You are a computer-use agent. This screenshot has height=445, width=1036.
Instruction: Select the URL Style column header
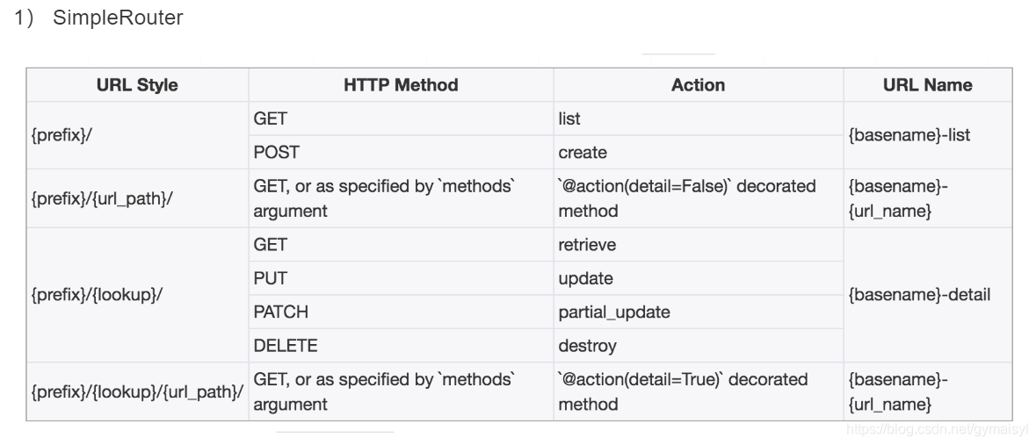coord(137,85)
